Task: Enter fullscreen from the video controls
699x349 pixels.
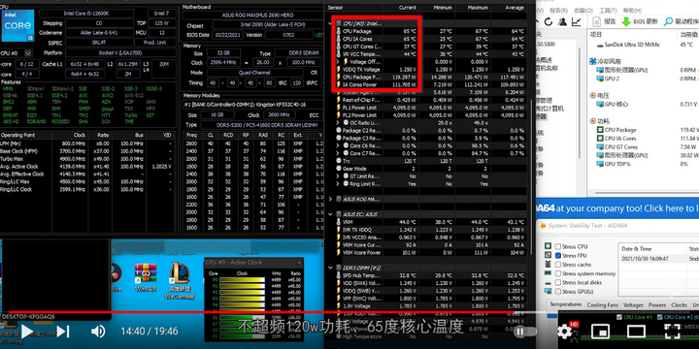Action: [x=672, y=332]
